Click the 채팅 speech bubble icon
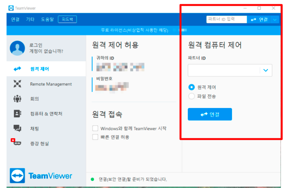Image resolution: width=289 pixels, height=195 pixels. (x=17, y=128)
